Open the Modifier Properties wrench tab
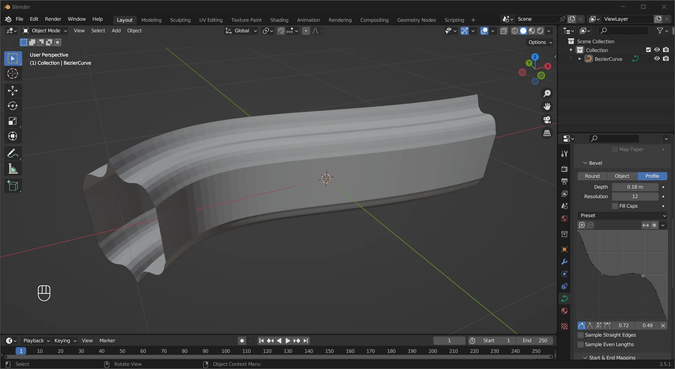675x369 pixels. (x=564, y=261)
